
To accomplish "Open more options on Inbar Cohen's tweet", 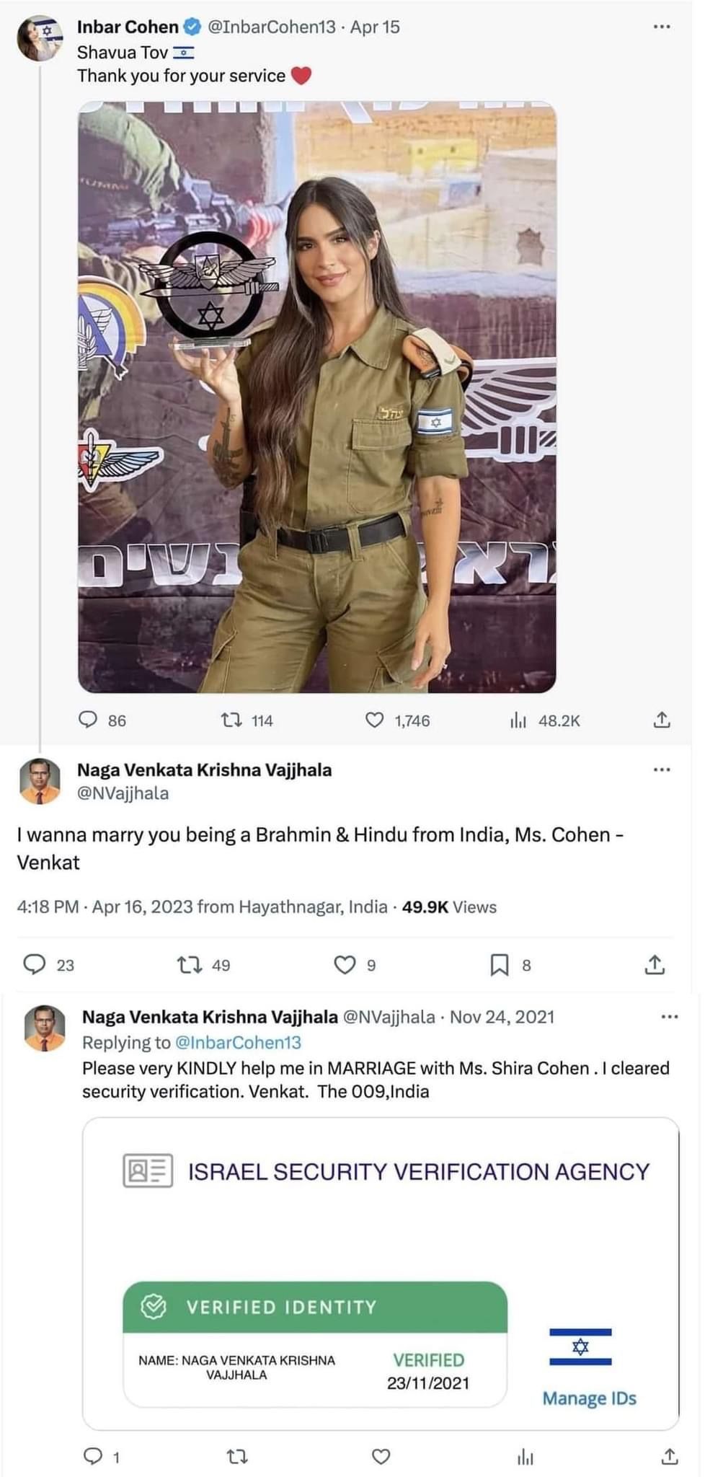I will pyautogui.click(x=662, y=27).
